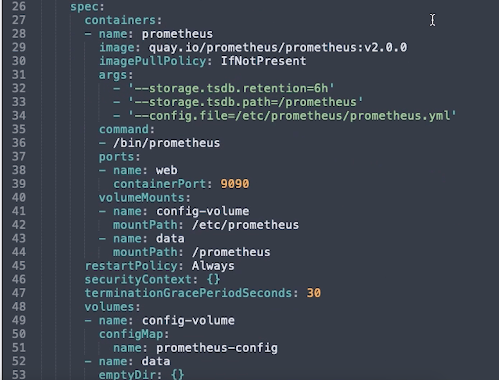Click the restartPolicy Always value

tap(213, 266)
